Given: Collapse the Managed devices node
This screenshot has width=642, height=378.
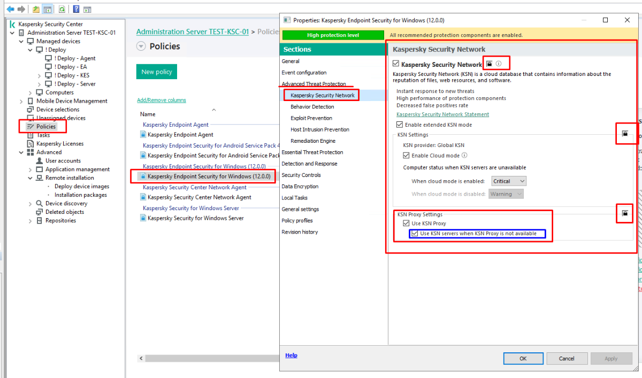Looking at the screenshot, I should (22, 41).
